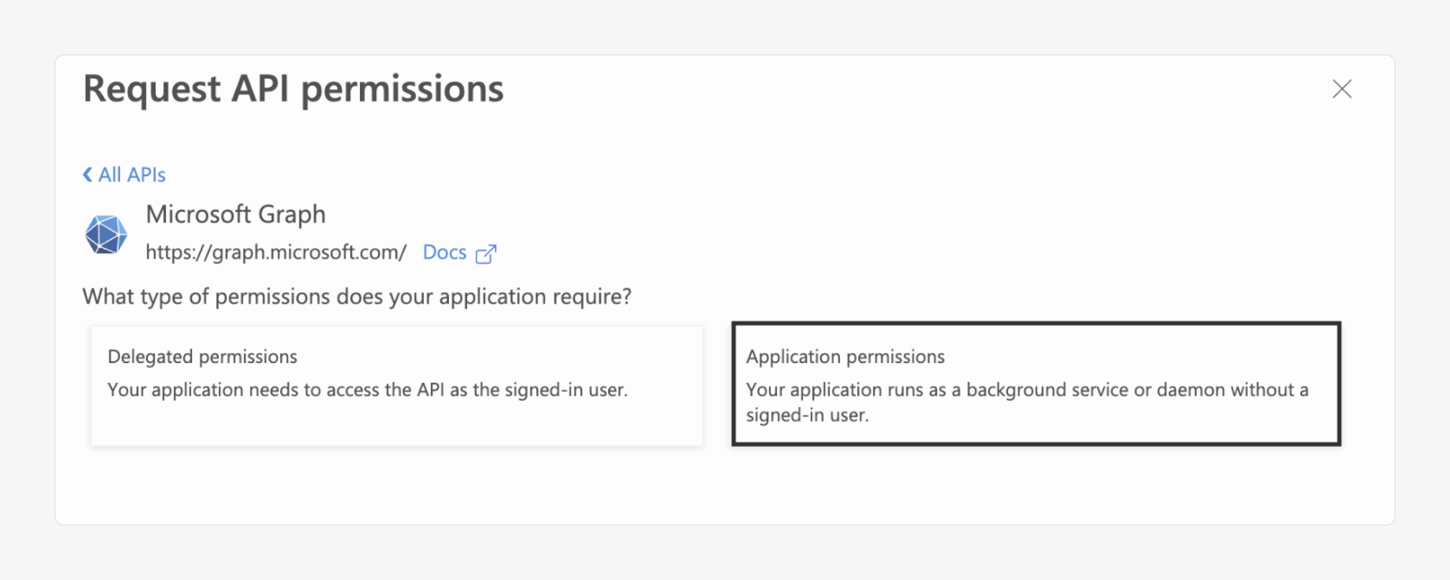Click the Microsoft Graph logo icon
The height and width of the screenshot is (580, 1450).
point(106,234)
